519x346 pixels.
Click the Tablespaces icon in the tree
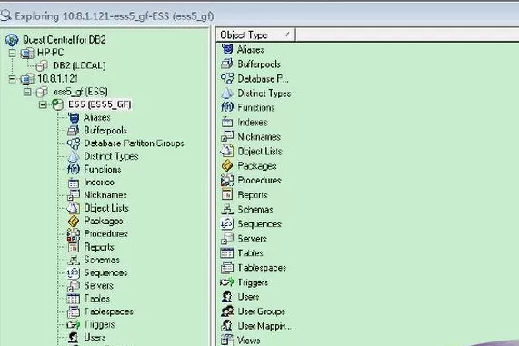[x=74, y=311]
